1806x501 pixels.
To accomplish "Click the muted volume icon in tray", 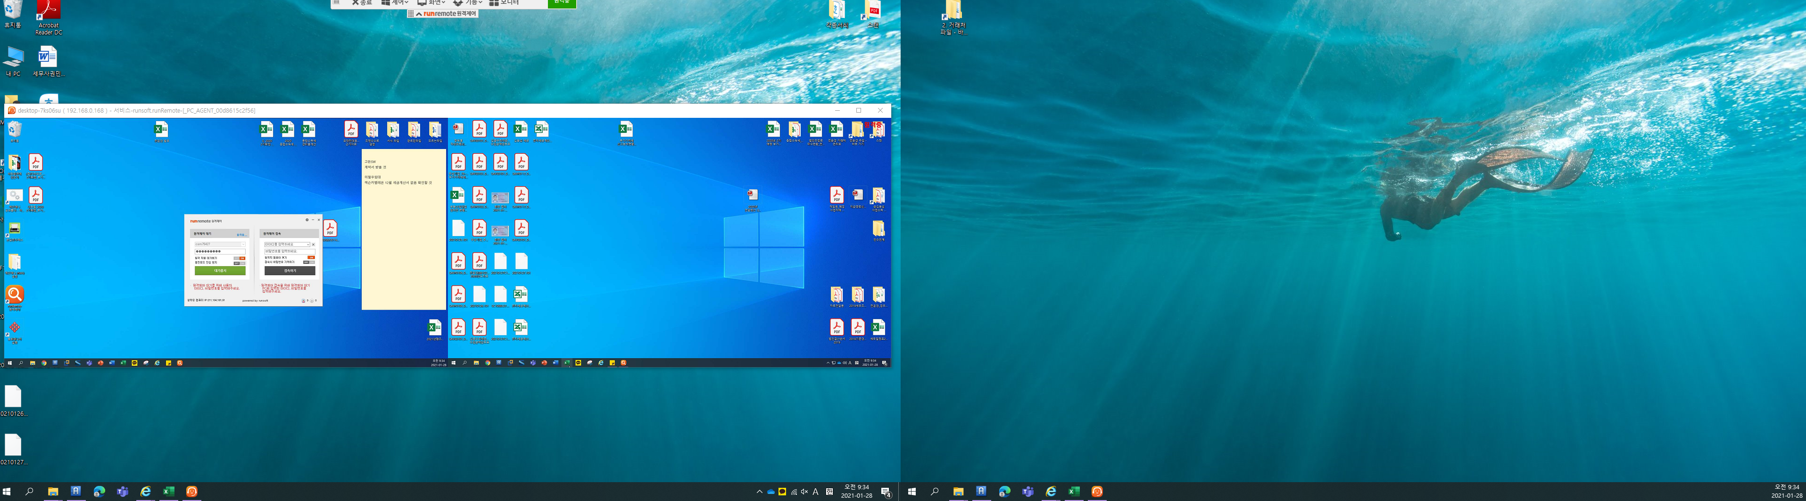I will (x=804, y=492).
